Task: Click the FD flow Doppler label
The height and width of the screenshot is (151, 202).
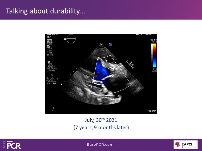Action: pyautogui.click(x=48, y=62)
